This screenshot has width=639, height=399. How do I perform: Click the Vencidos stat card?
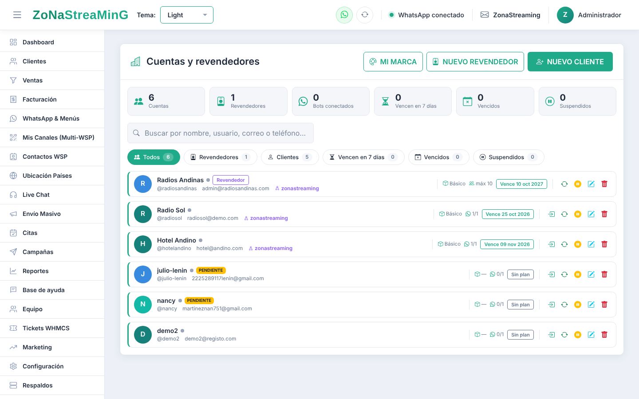pos(495,101)
